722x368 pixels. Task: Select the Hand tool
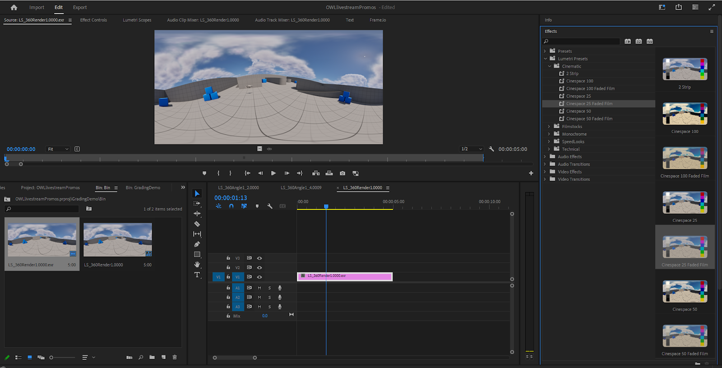[x=197, y=265]
